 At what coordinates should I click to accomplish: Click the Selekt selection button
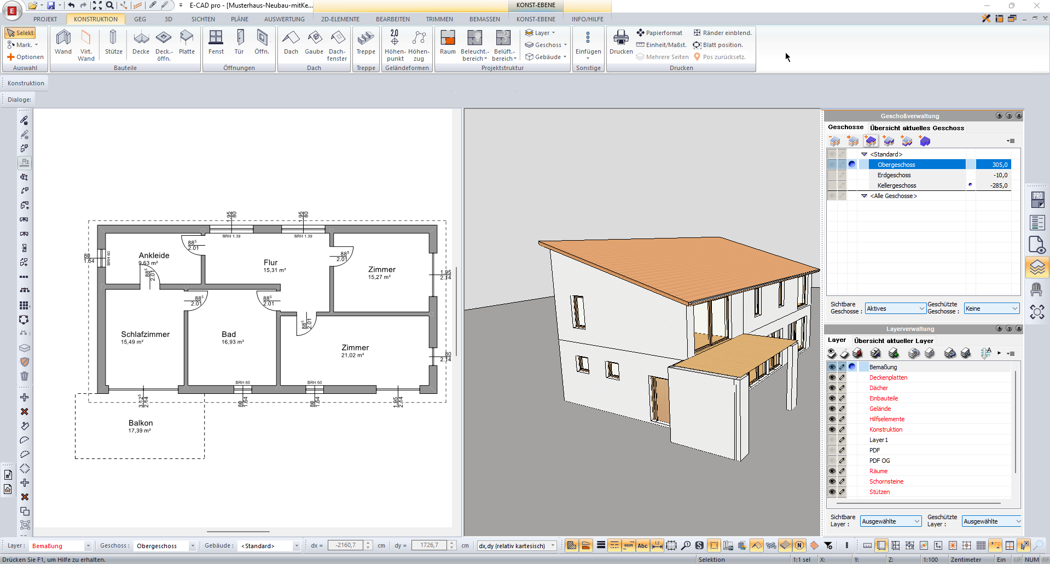[20, 33]
